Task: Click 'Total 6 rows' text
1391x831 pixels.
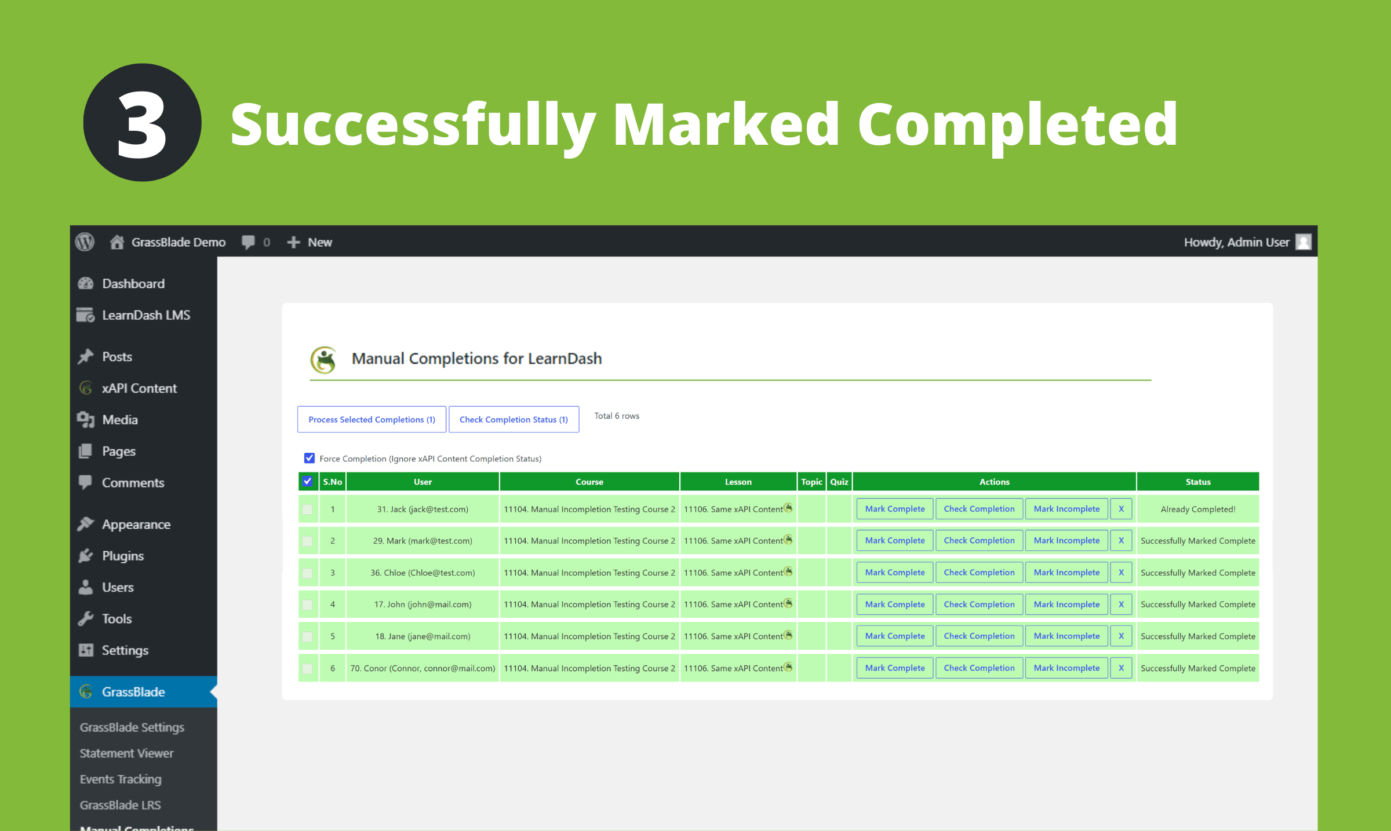Action: tap(617, 416)
